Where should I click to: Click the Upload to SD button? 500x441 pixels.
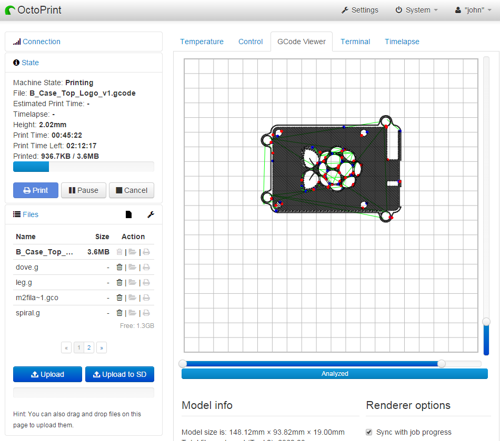(119, 374)
